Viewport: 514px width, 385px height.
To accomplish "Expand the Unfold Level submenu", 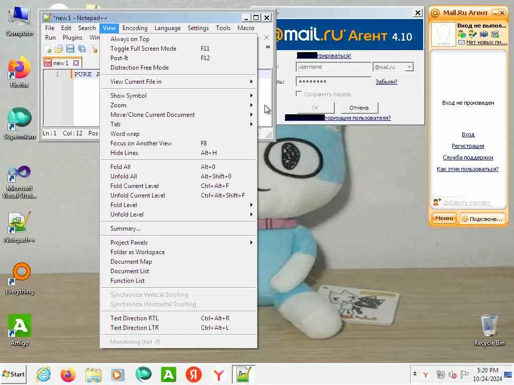I will [x=178, y=215].
